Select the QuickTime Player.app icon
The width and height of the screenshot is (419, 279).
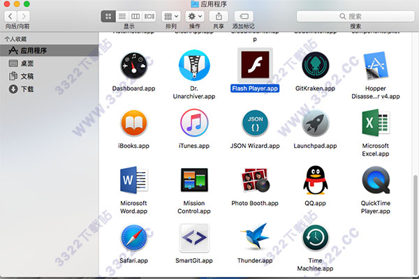[376, 180]
